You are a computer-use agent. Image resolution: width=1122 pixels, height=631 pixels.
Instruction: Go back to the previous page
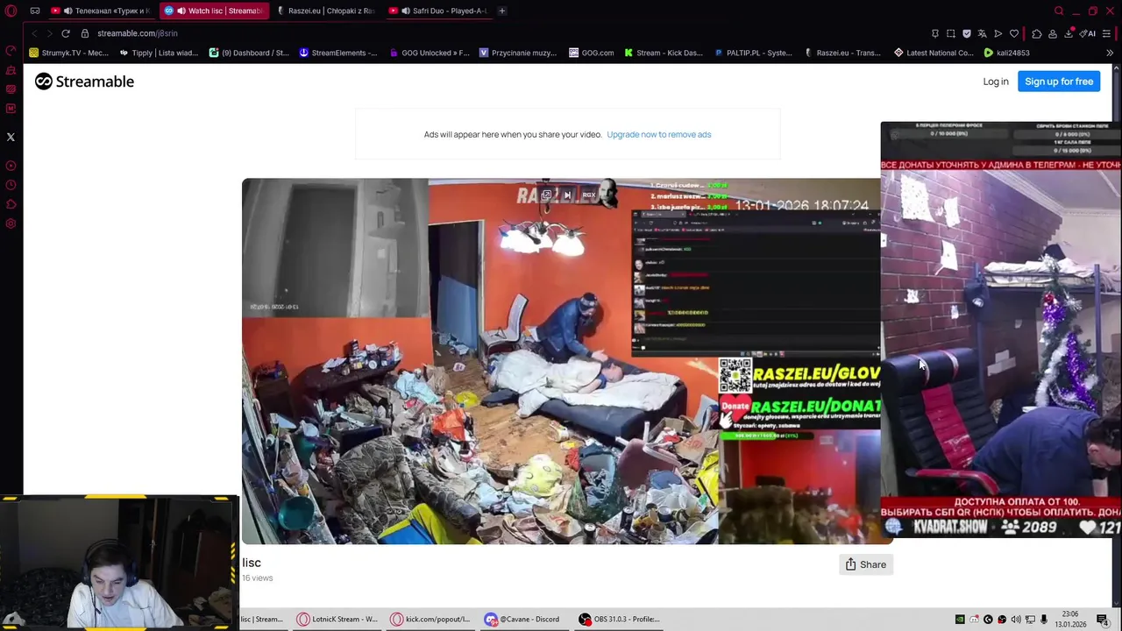pyautogui.click(x=34, y=33)
